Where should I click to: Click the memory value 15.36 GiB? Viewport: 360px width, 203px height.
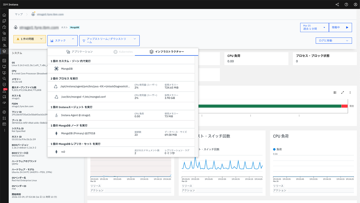(17, 82)
